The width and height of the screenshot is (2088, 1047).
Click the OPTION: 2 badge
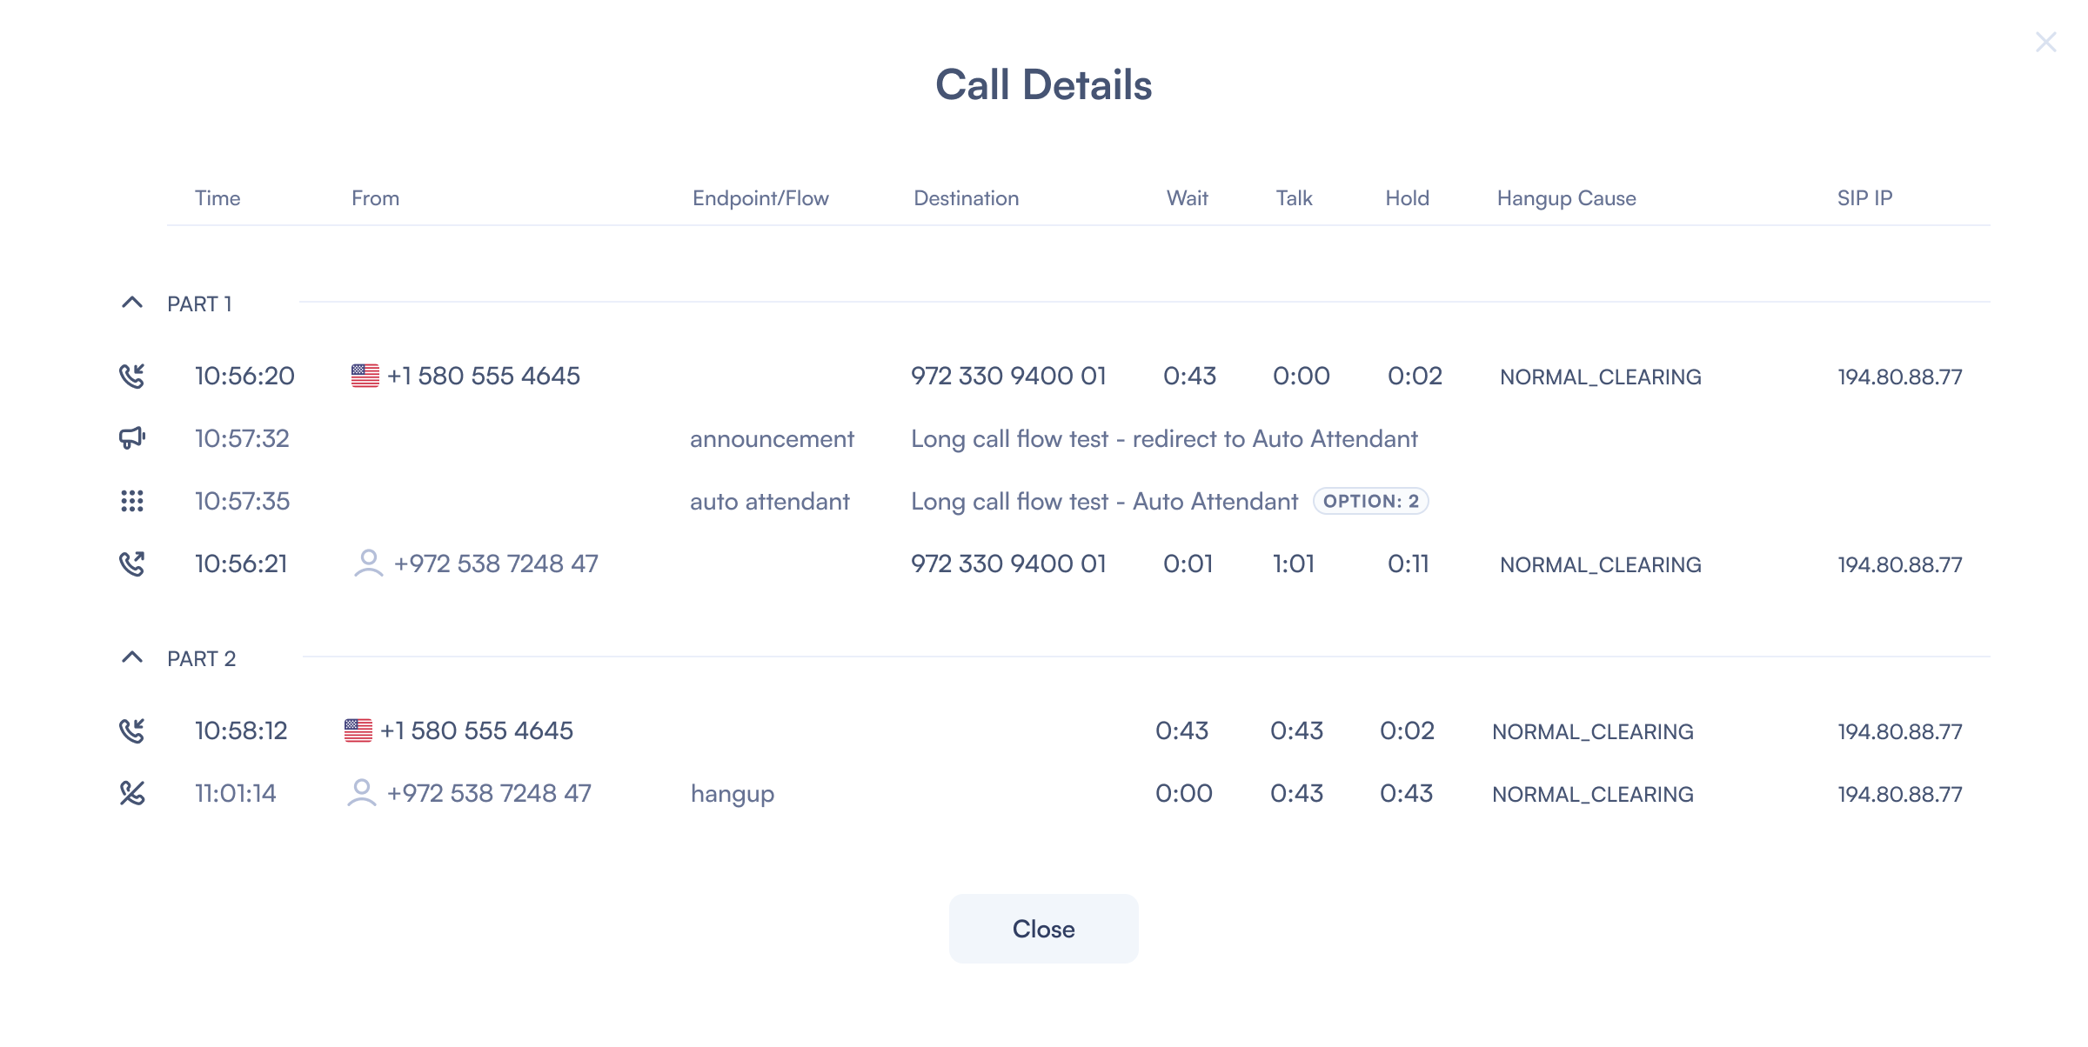point(1371,501)
